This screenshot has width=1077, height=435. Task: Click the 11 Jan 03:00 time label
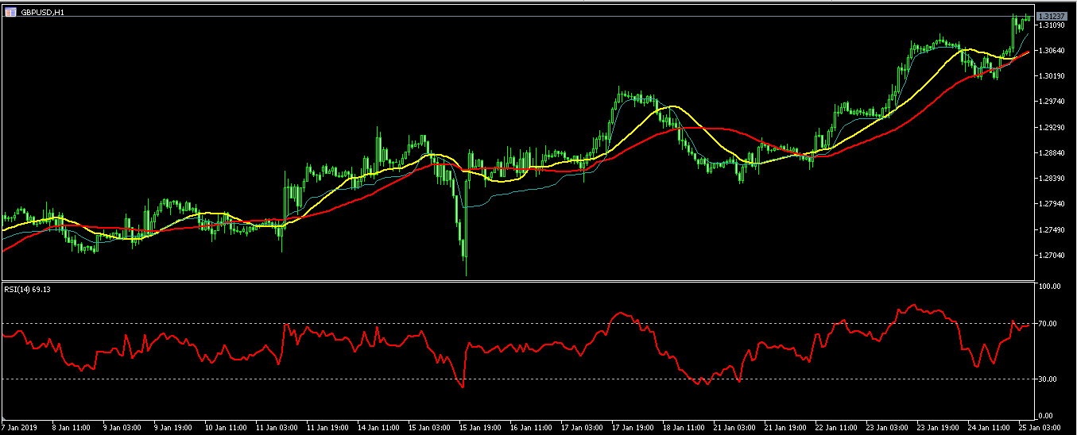(x=277, y=427)
